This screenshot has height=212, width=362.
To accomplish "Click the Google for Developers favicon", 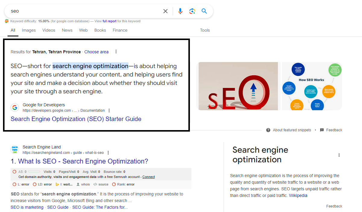I will pos(15,108).
